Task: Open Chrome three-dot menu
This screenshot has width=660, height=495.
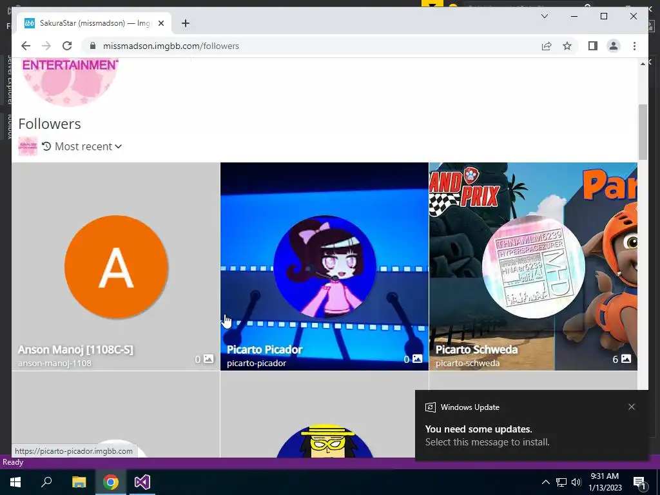Action: 634,46
